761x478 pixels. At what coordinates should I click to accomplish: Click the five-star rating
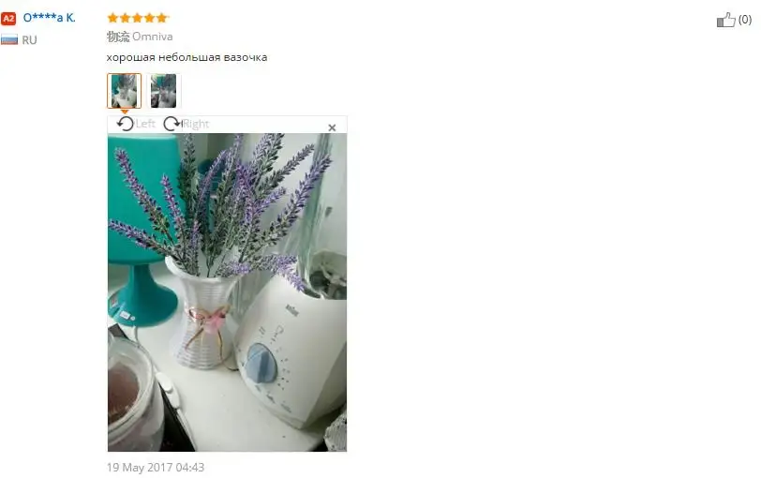[x=138, y=18]
